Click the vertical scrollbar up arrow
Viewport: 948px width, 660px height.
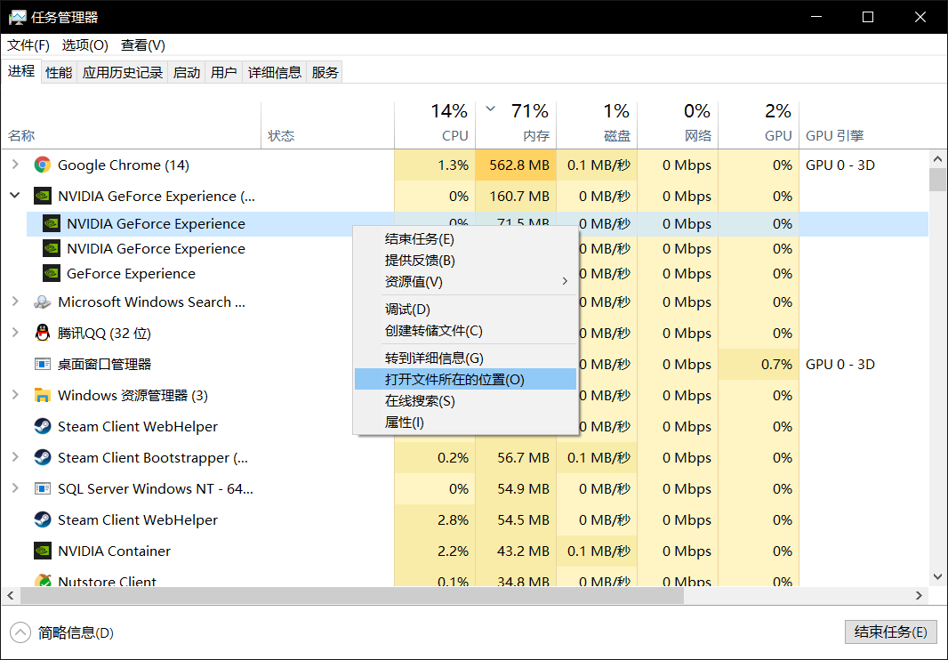coord(937,159)
